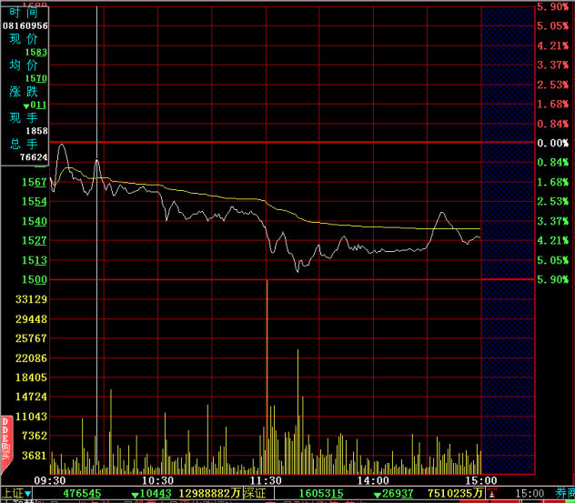Click the 33129 volume axis label
This screenshot has width=575, height=503.
point(32,299)
